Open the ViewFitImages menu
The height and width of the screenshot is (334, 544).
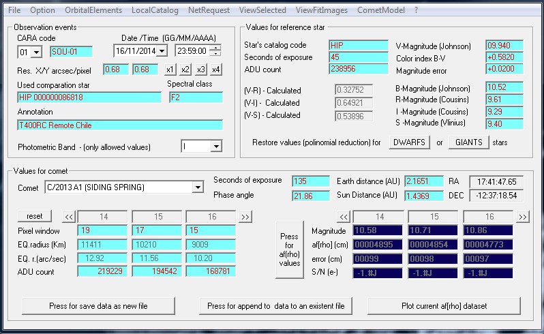[322, 10]
